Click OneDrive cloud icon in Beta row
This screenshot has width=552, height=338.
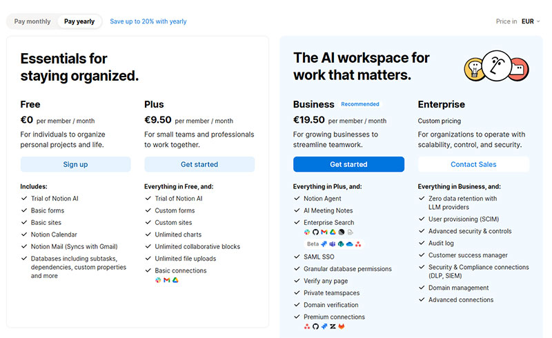(x=350, y=244)
